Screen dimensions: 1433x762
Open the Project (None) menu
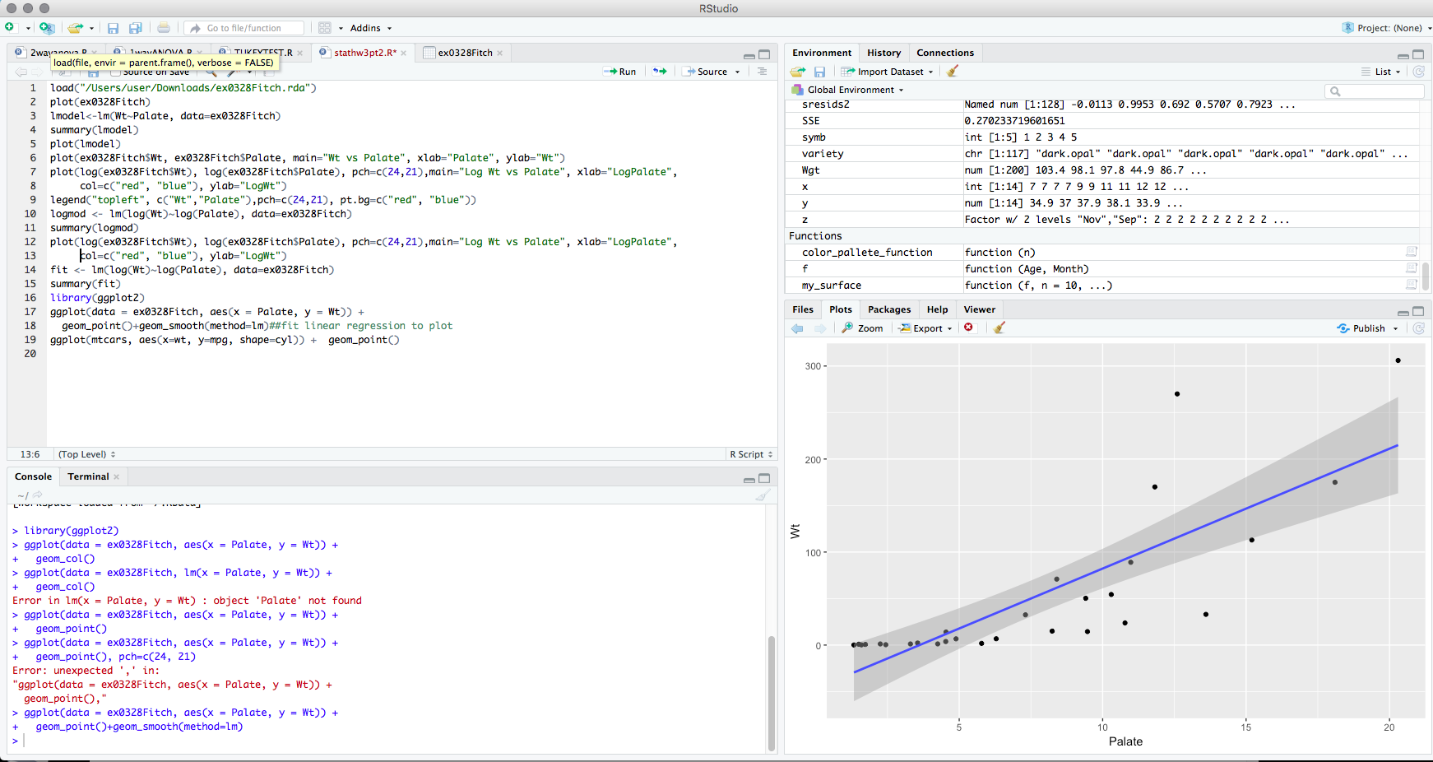1387,28
